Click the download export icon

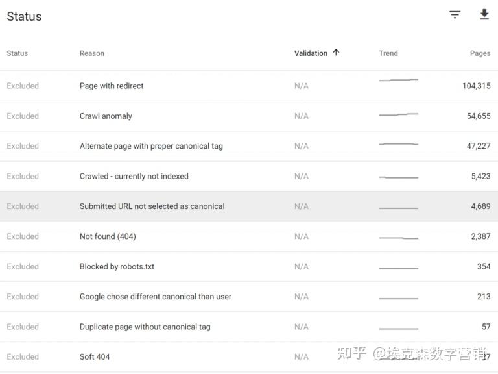(x=484, y=15)
